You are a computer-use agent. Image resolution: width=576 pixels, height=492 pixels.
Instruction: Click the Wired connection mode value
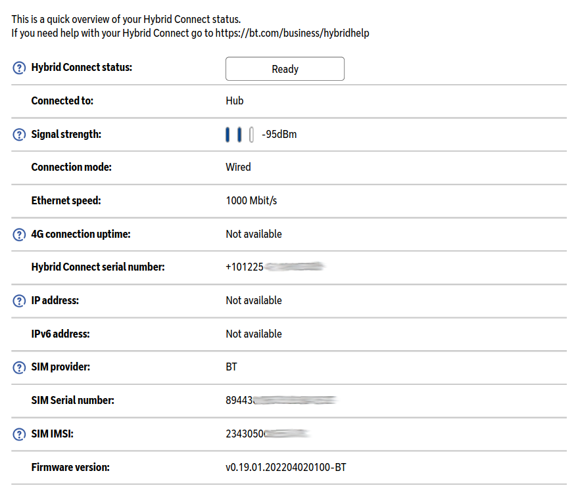pyautogui.click(x=238, y=167)
